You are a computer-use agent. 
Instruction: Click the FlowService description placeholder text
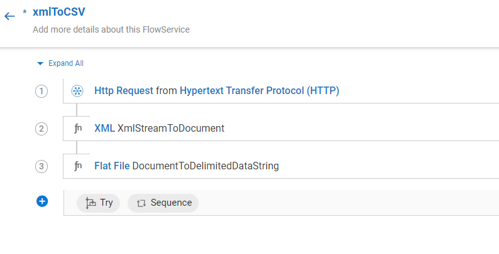coord(111,29)
